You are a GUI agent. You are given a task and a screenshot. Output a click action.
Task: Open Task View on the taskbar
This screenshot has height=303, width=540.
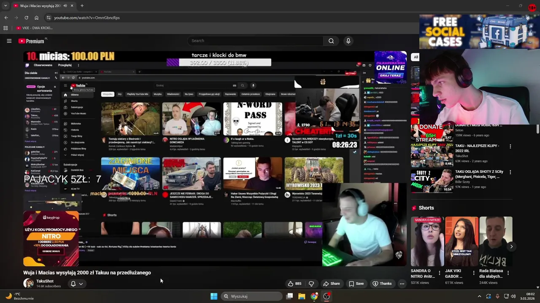pos(289,296)
